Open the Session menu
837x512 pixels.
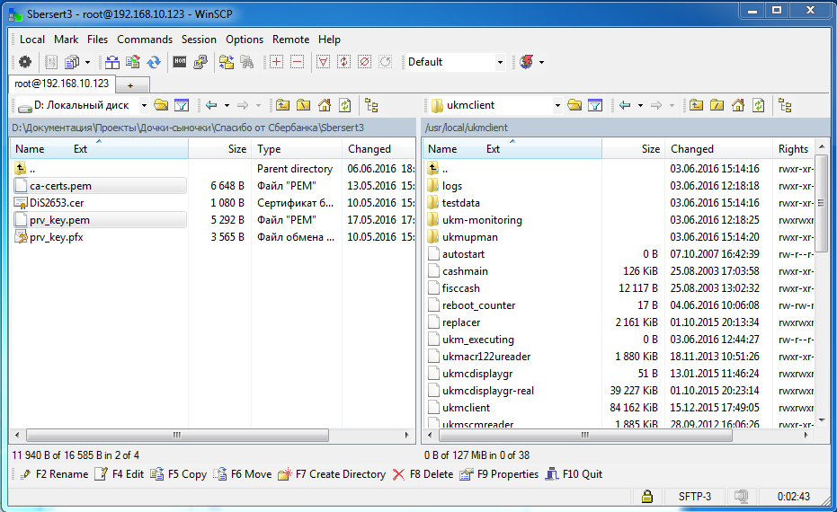(x=199, y=40)
